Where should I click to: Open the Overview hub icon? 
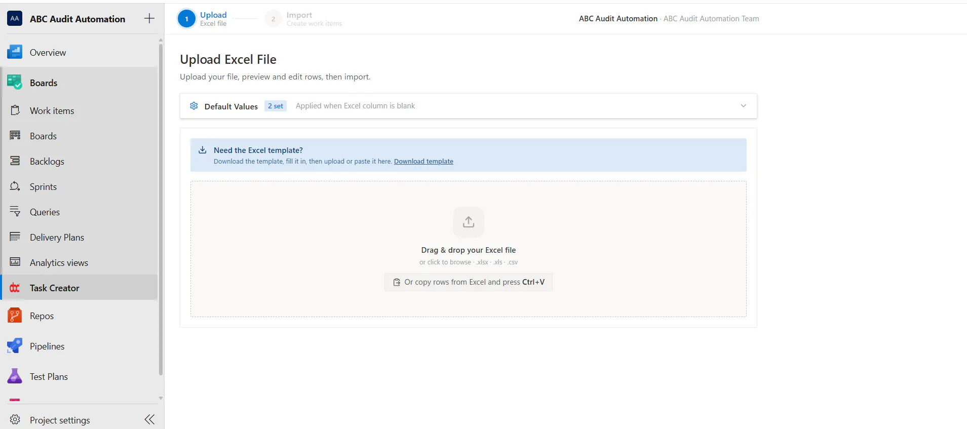click(15, 52)
